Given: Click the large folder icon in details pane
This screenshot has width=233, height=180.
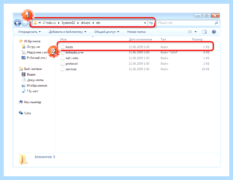Looking at the screenshot, I should point(23,159).
